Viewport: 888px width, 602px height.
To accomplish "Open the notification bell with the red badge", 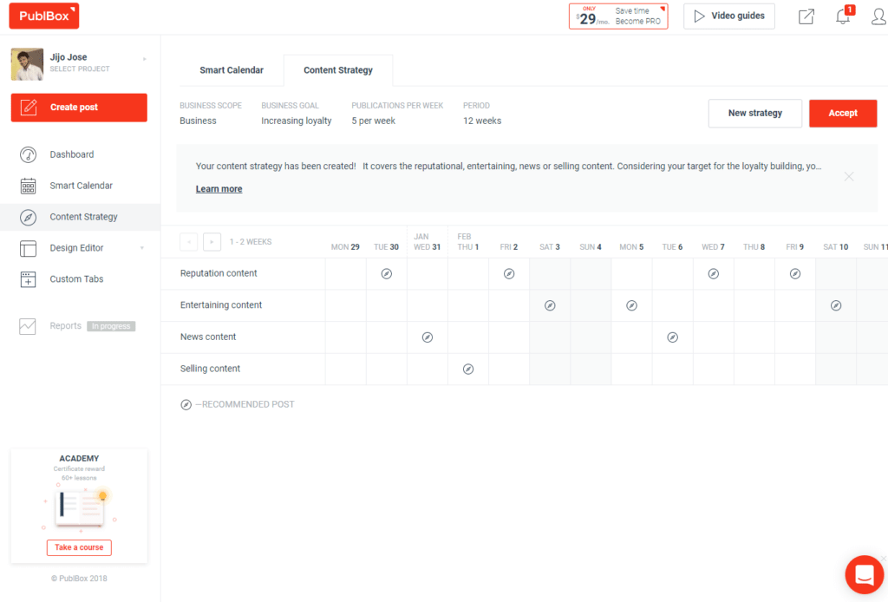I will click(842, 16).
